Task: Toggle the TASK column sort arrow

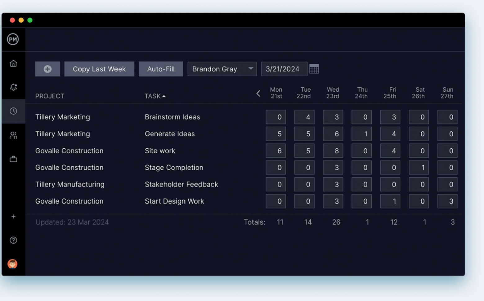Action: click(164, 96)
